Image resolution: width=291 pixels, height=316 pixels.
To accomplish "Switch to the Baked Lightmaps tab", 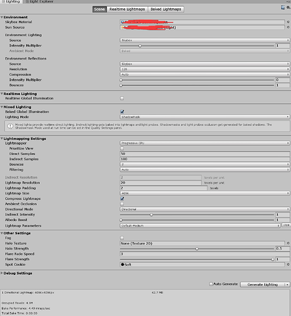I will click(166, 9).
